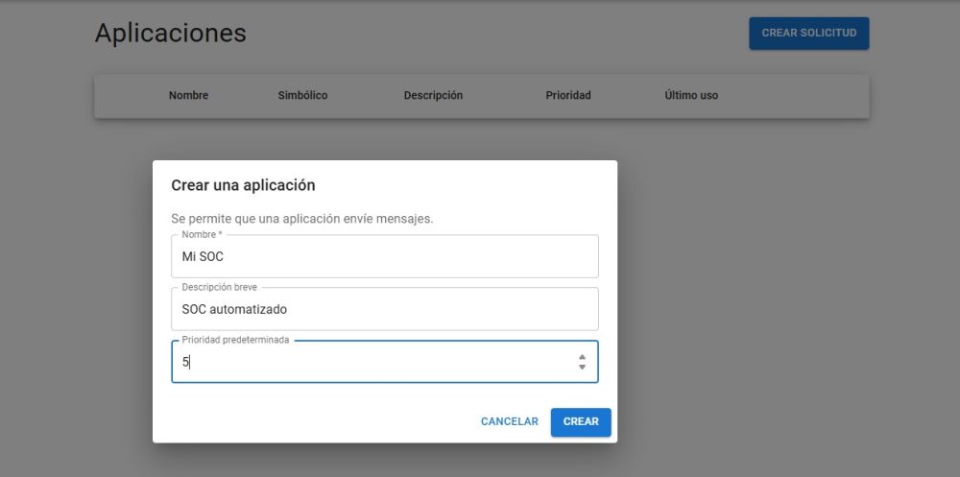Cancel the application creation dialog
Viewport: 960px width, 477px height.
510,422
